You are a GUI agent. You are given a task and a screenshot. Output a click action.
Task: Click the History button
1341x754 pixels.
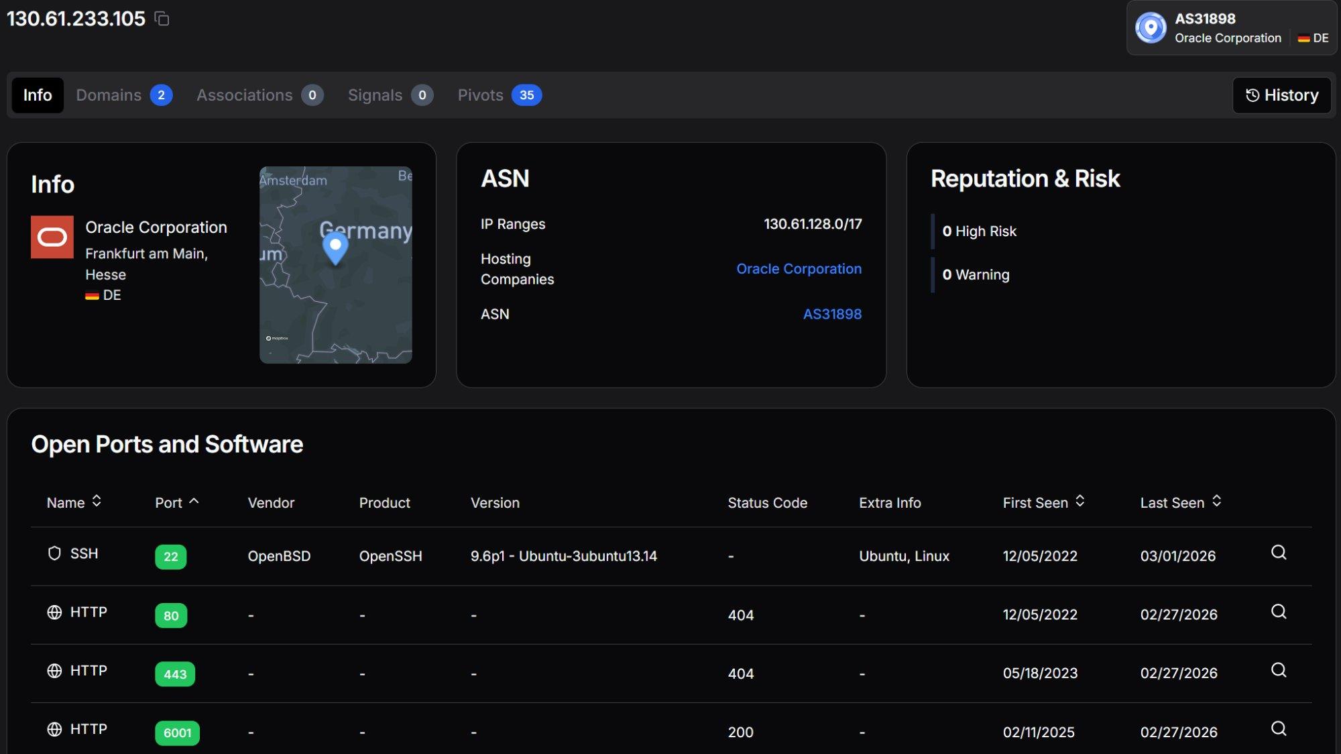[1281, 95]
